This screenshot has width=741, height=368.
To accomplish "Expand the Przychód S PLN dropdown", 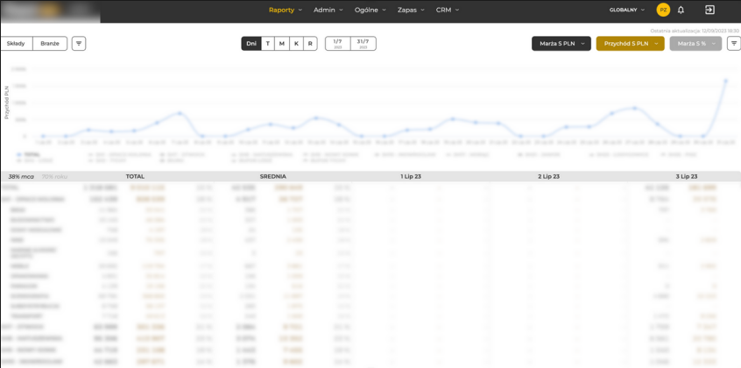I will click(630, 43).
